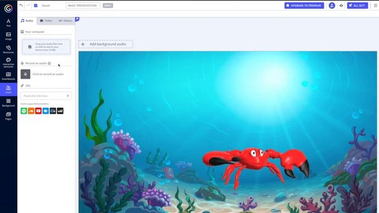The height and width of the screenshot is (213, 379).
Task: Click the YouTube provider icon
Action: point(38,111)
